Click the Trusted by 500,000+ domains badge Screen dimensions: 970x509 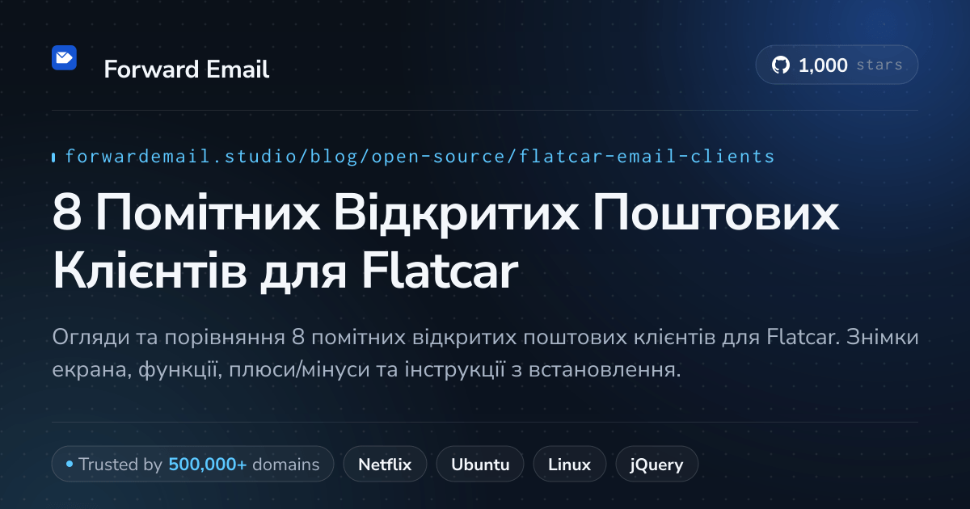[192, 465]
